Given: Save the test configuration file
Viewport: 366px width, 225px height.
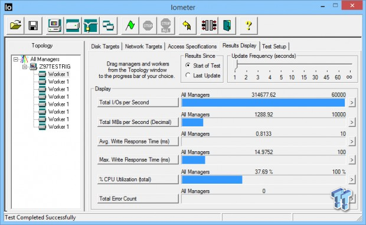Looking at the screenshot, I should point(33,25).
